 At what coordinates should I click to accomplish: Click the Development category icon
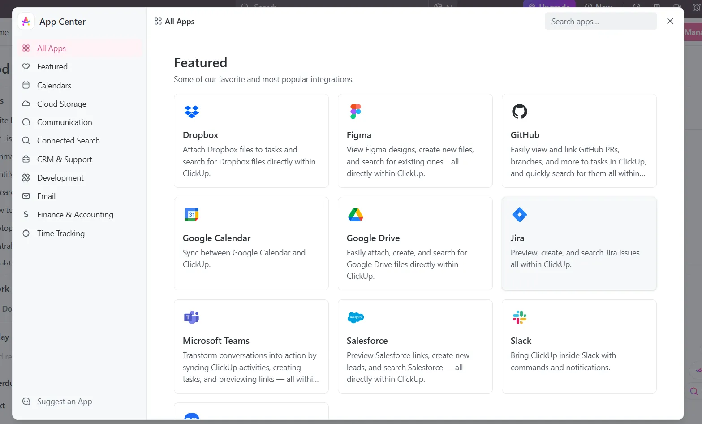pos(26,177)
